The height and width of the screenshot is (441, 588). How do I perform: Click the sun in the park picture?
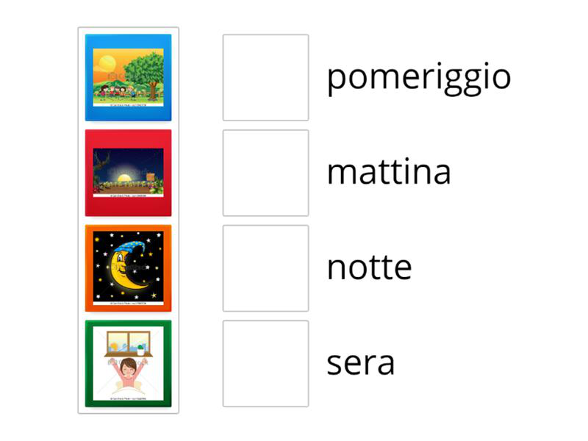pos(109,62)
